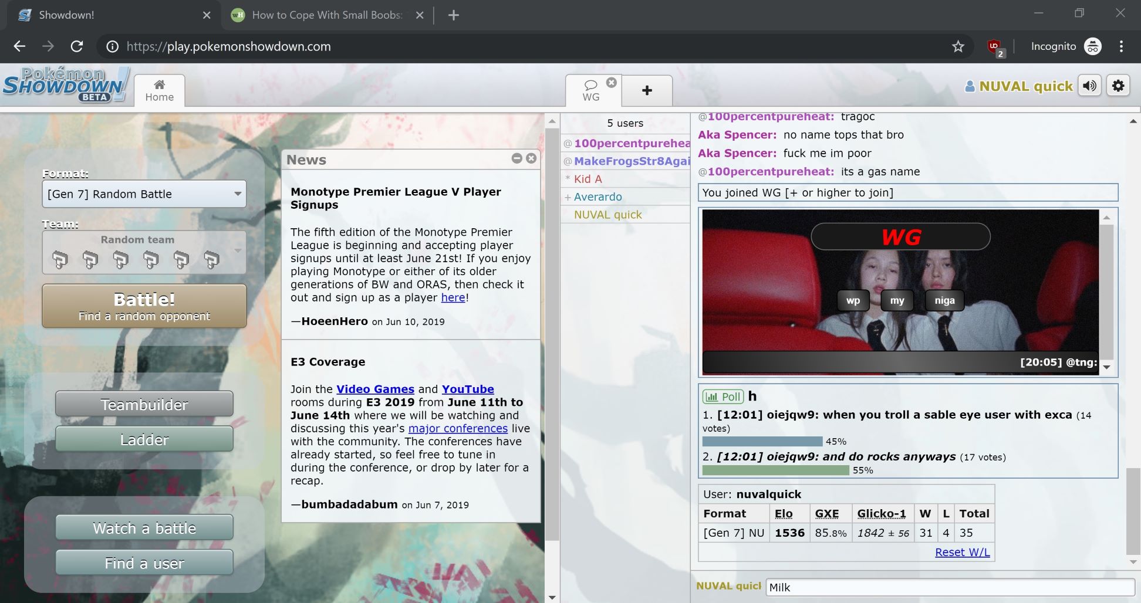This screenshot has height=603, width=1141.
Task: Click the GXE column header
Action: (x=826, y=513)
